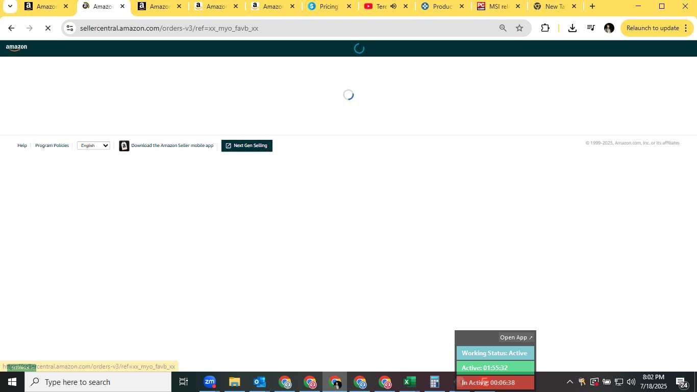Switch to the New Tab tab
This screenshot has height=392, width=697.
pos(555,7)
